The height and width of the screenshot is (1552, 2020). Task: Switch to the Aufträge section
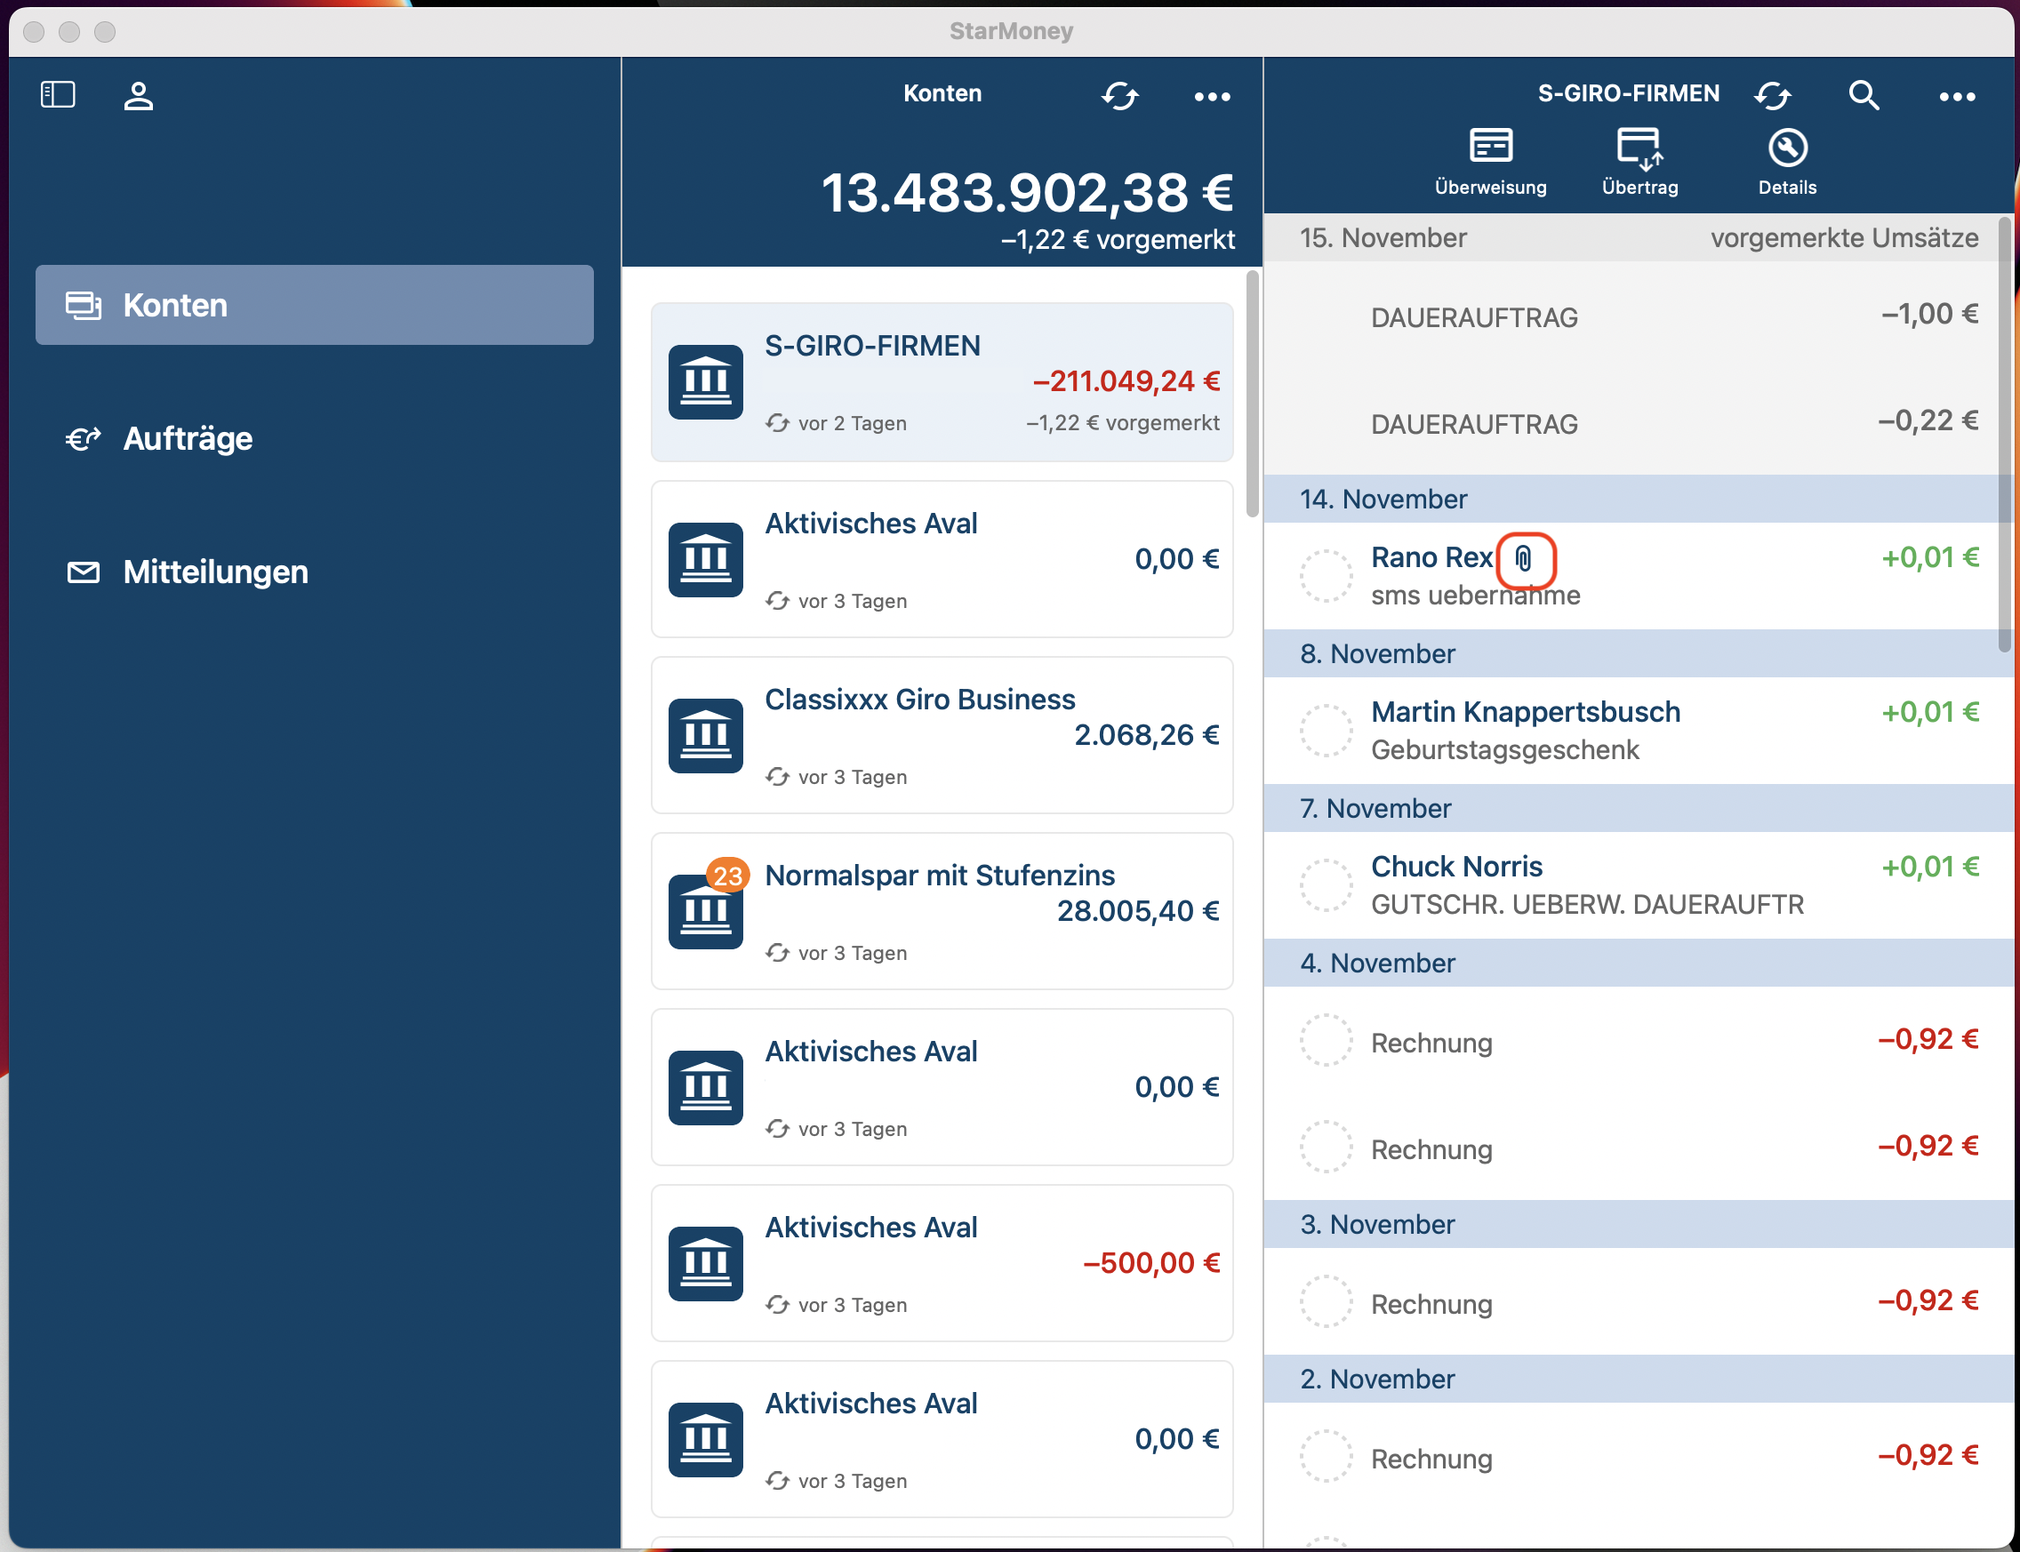coord(187,438)
